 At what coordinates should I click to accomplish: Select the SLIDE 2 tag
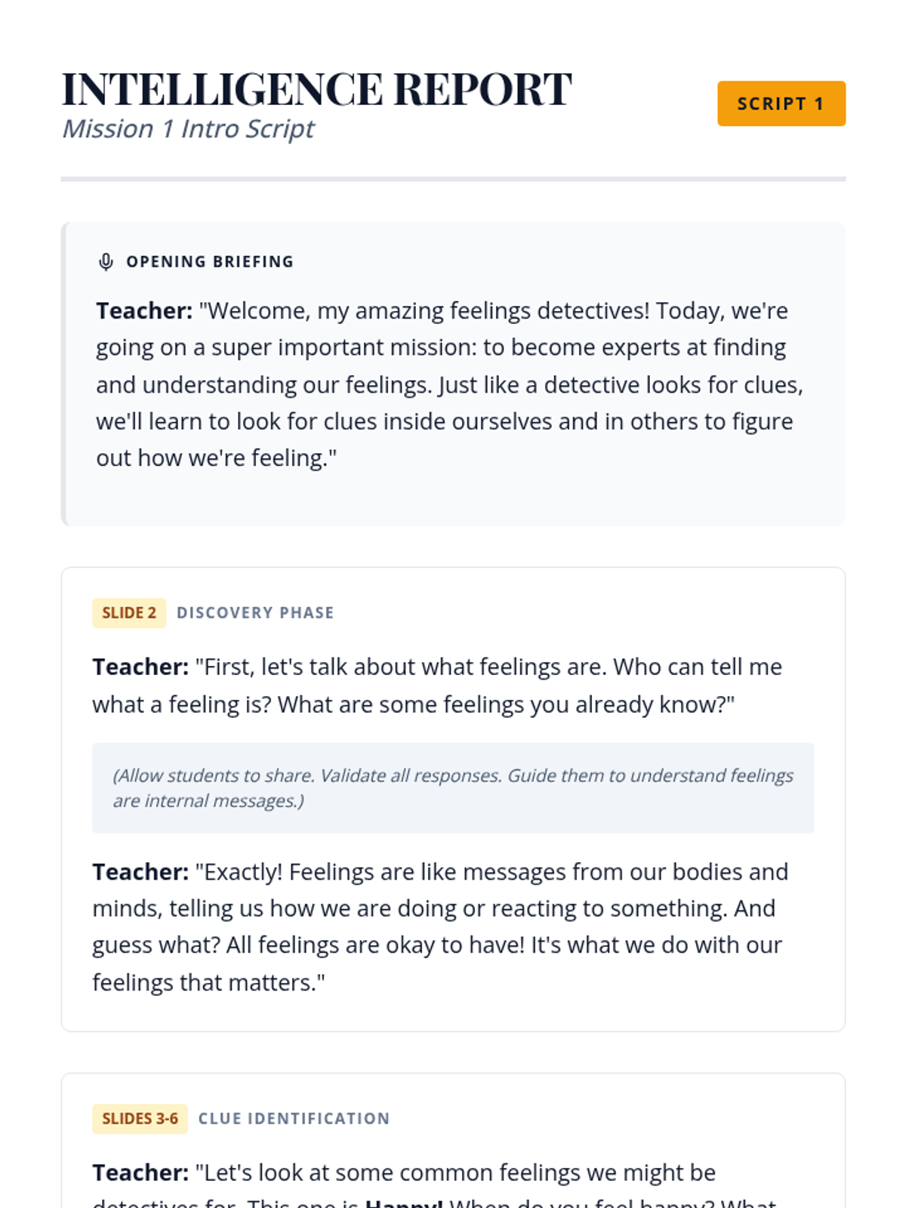coord(129,613)
